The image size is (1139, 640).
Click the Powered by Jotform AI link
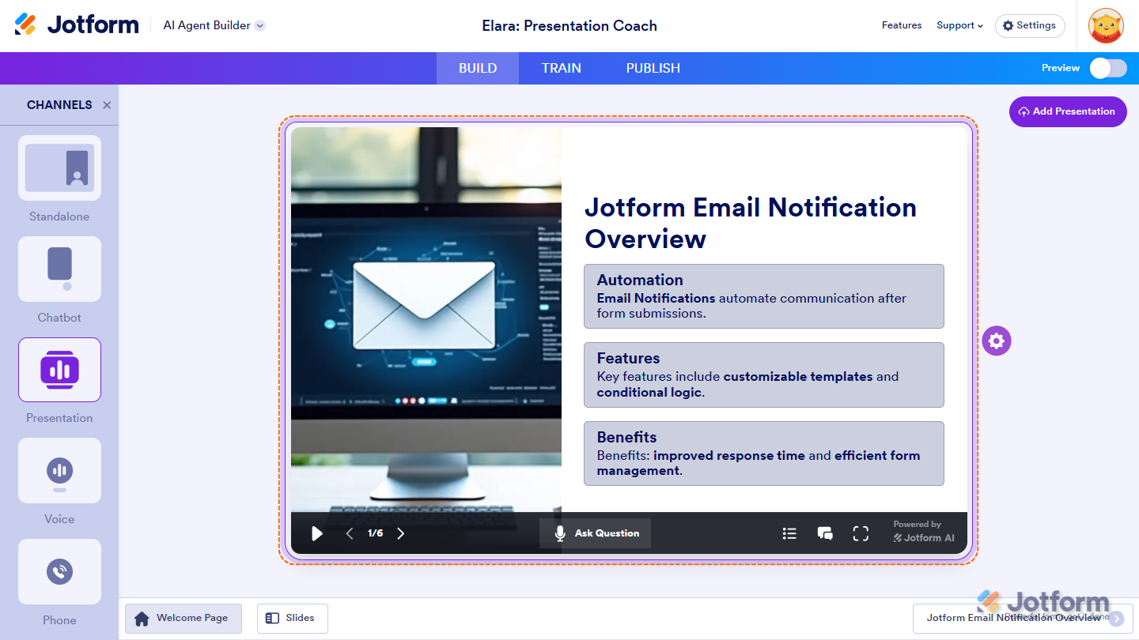coord(924,532)
